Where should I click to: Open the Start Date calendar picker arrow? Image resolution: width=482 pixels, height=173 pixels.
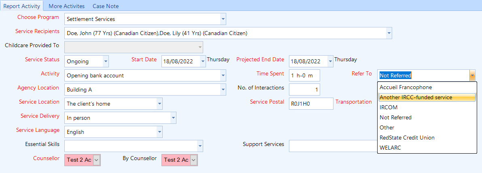pos(203,61)
